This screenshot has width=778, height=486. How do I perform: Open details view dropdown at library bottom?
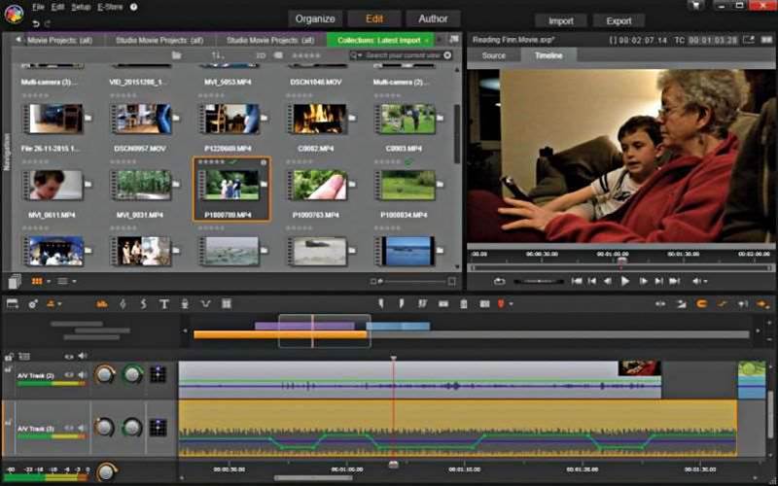[74, 281]
